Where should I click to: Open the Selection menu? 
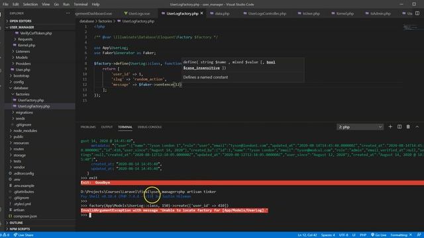[30, 5]
